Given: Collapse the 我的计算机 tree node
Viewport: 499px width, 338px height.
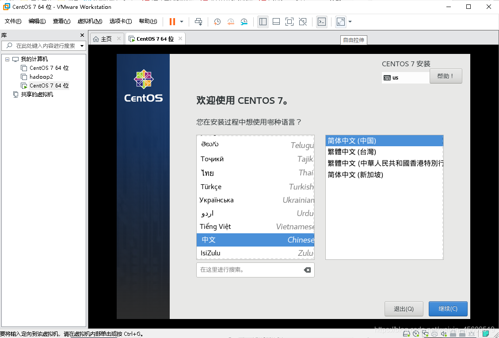Looking at the screenshot, I should (8, 59).
